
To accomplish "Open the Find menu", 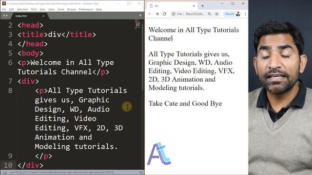I will [x=34, y=9].
